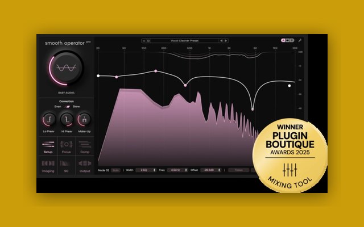Toggle the Even/Skew correction switch
The image size is (364, 227).
tap(68, 107)
